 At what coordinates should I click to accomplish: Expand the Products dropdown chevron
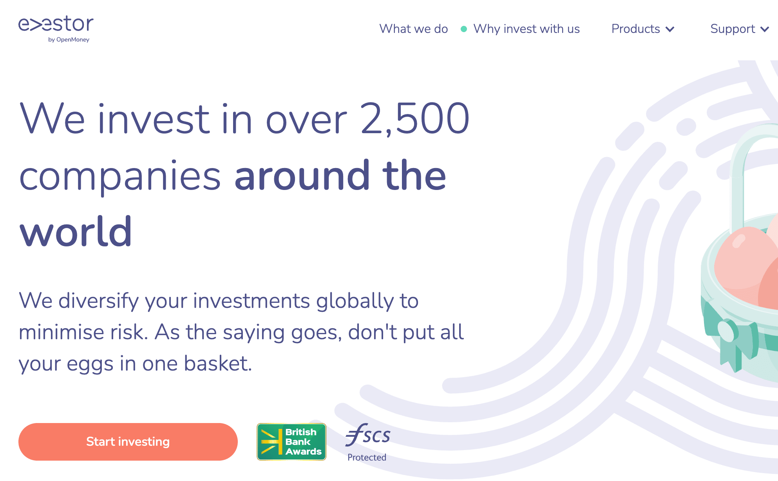click(x=670, y=29)
